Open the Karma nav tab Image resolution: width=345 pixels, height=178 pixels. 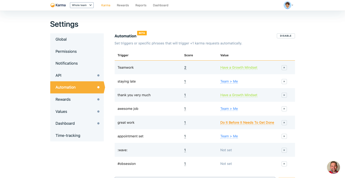pos(106,5)
